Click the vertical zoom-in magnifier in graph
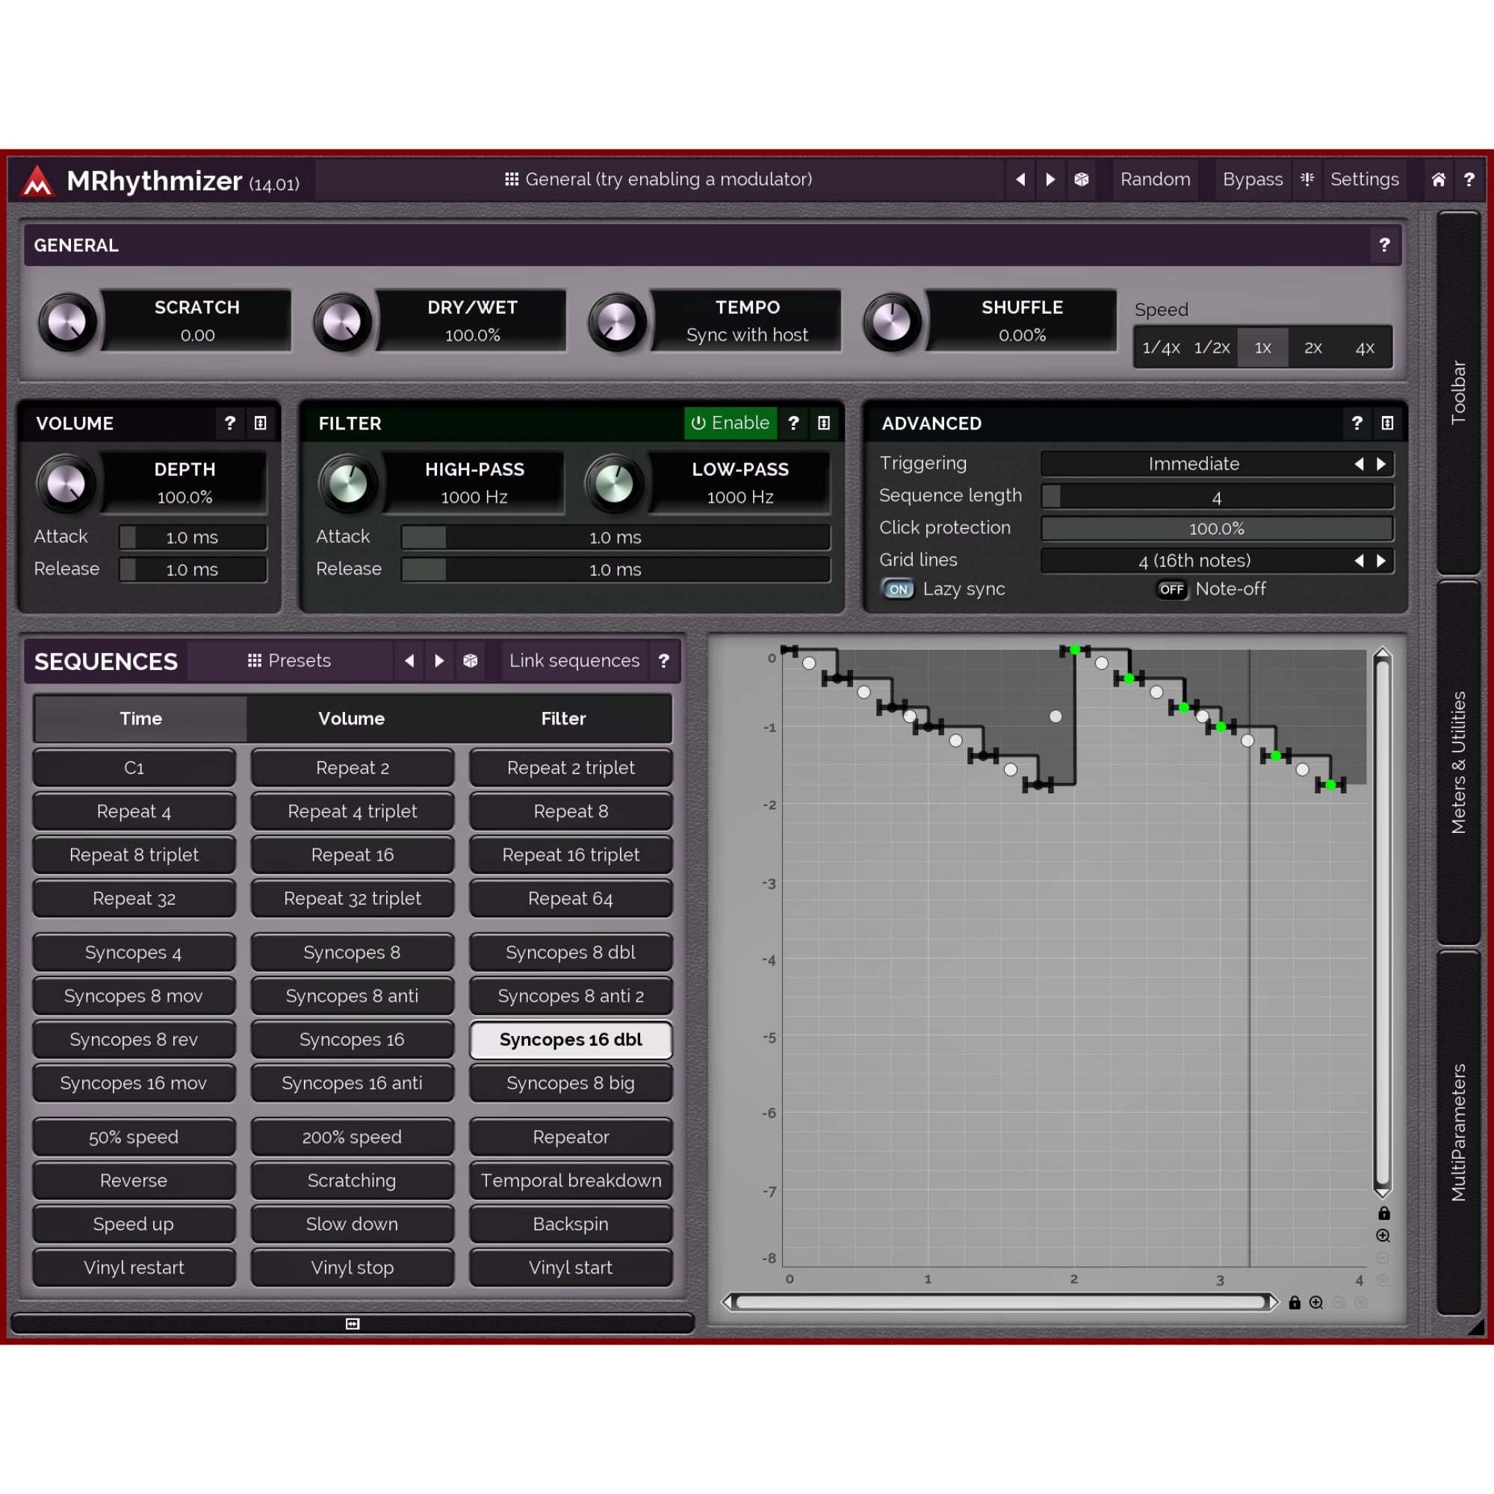Viewport: 1494px width, 1494px height. (x=1383, y=1236)
